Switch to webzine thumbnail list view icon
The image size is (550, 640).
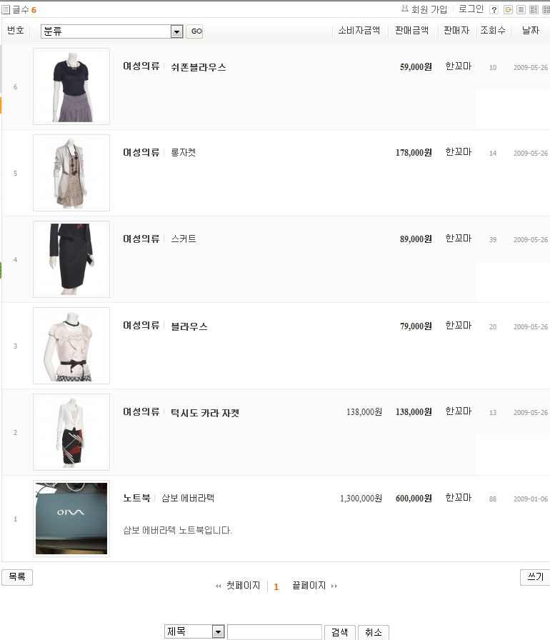534,10
